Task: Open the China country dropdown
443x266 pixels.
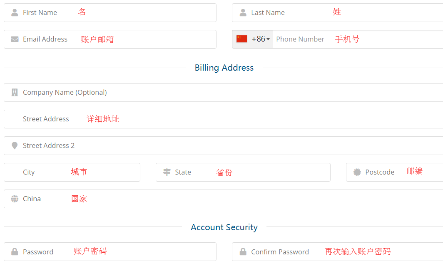Action: point(223,199)
